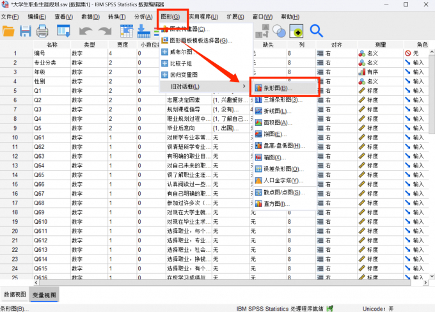
Task: Open the 实用程序(U) menu
Action: click(x=203, y=17)
